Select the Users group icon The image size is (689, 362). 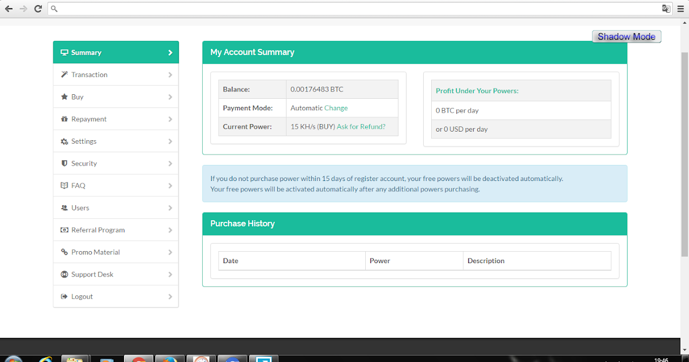pos(64,207)
